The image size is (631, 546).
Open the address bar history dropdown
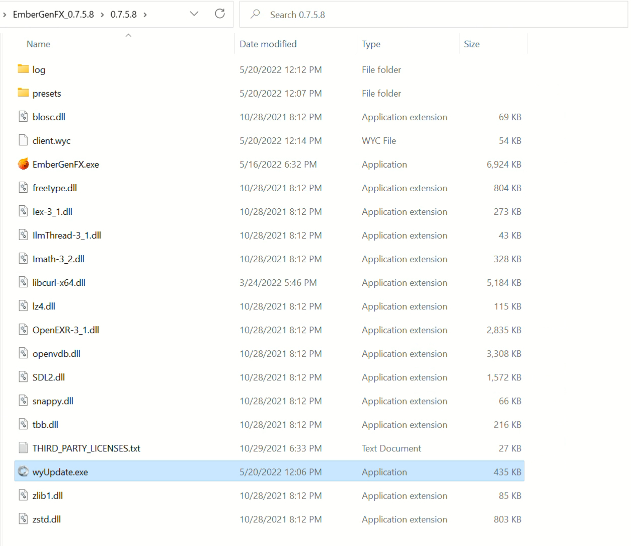point(194,14)
